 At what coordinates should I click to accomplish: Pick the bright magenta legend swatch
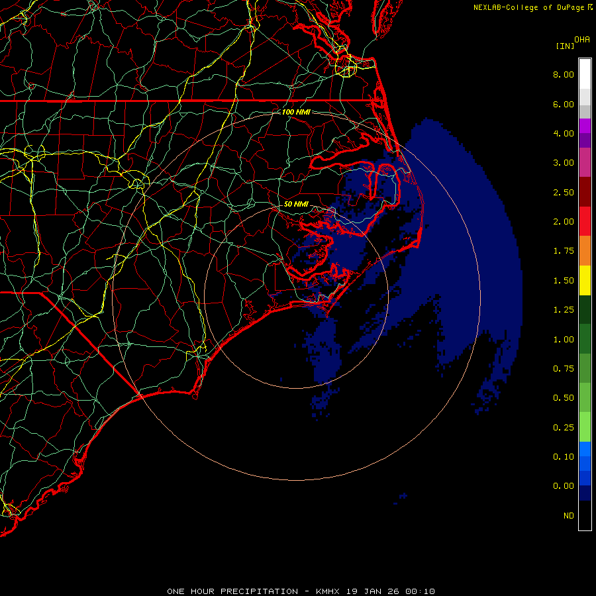[x=585, y=126]
